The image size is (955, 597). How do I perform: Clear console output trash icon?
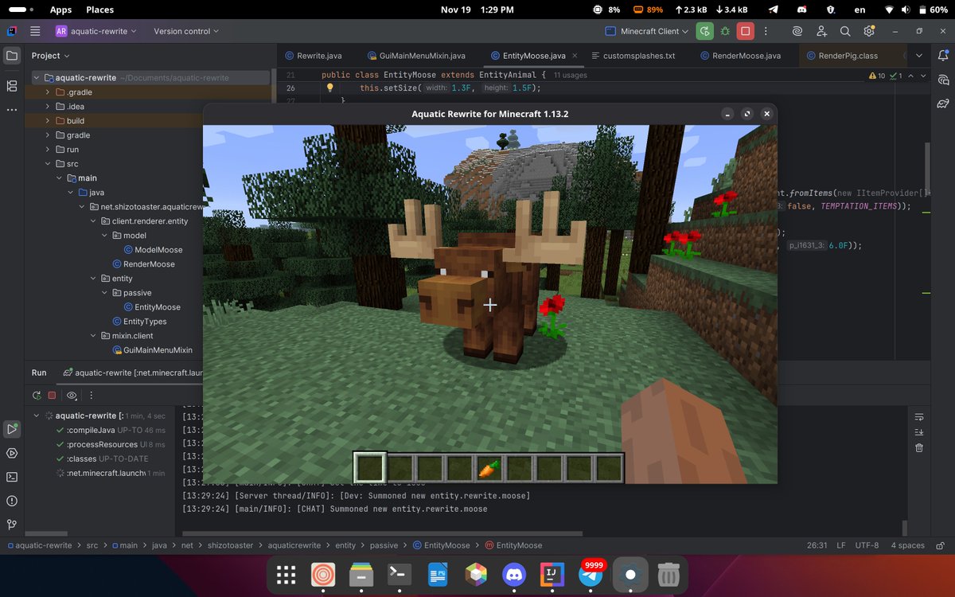click(x=919, y=447)
